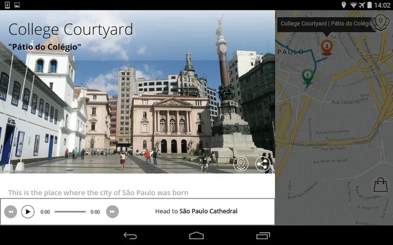Tap the download notification icon
This screenshot has width=393, height=245.
tap(7, 5)
